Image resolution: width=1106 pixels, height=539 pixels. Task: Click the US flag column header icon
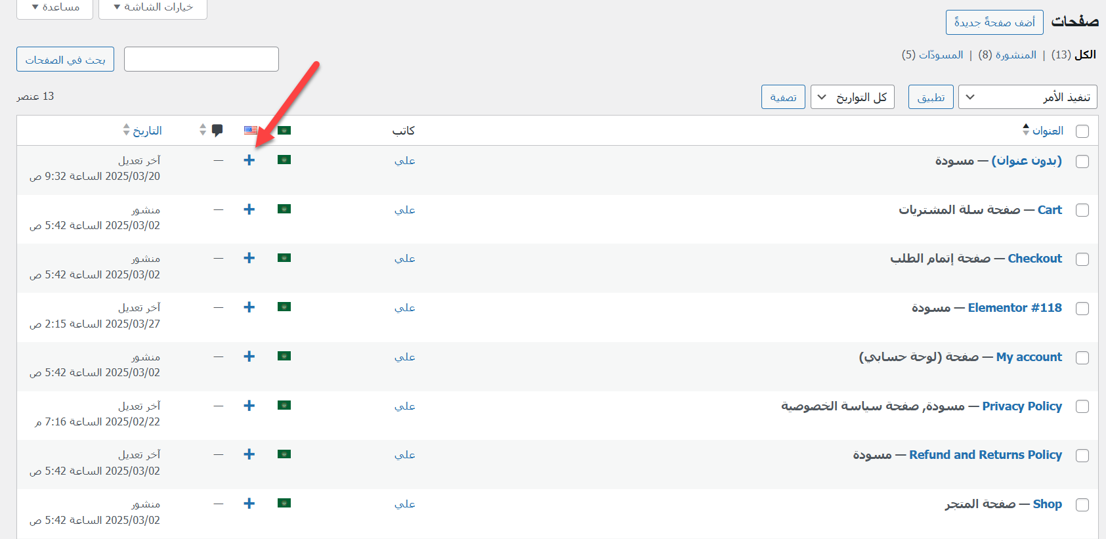coord(251,131)
